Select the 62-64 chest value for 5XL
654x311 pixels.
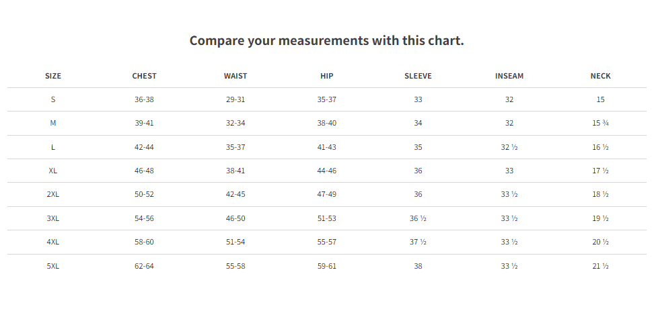[144, 266]
